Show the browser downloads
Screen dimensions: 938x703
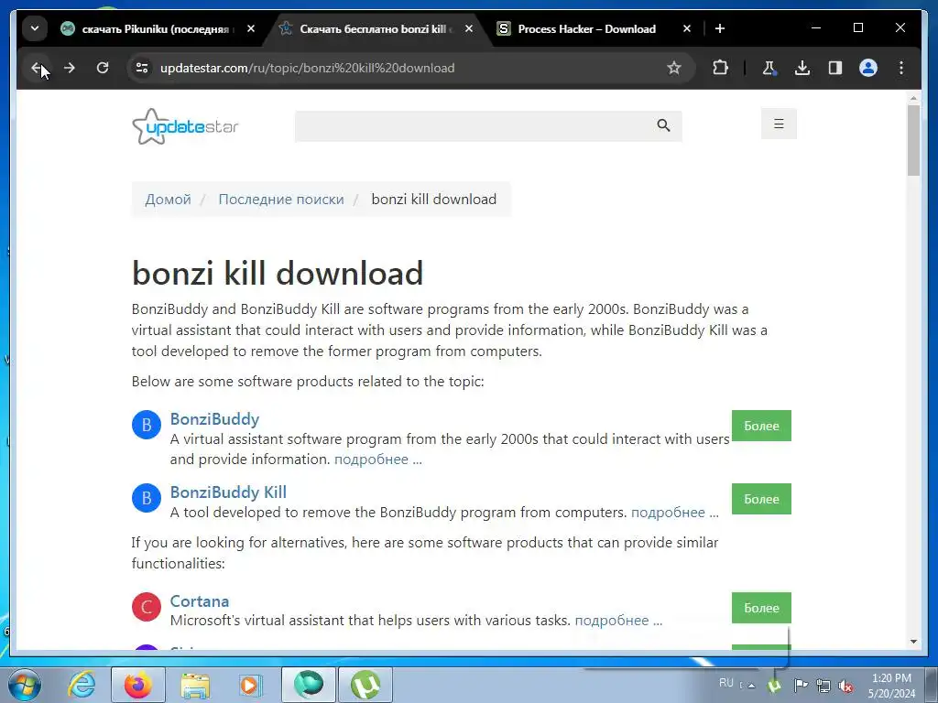pyautogui.click(x=802, y=68)
